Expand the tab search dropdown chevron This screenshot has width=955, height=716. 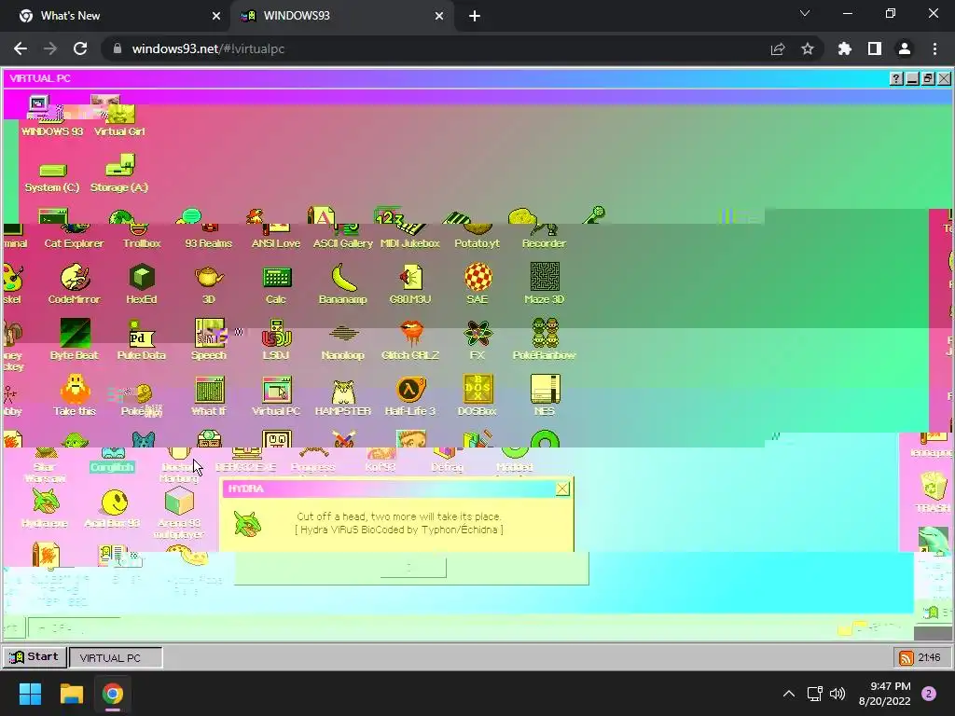[805, 13]
